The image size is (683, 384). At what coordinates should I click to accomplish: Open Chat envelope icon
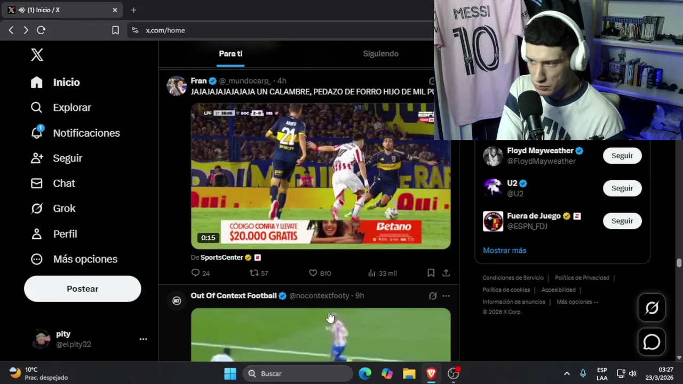[36, 183]
